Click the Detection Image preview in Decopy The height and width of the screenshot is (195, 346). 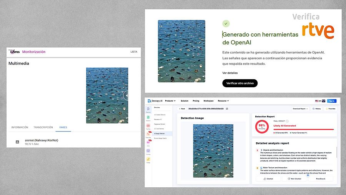tap(213, 151)
